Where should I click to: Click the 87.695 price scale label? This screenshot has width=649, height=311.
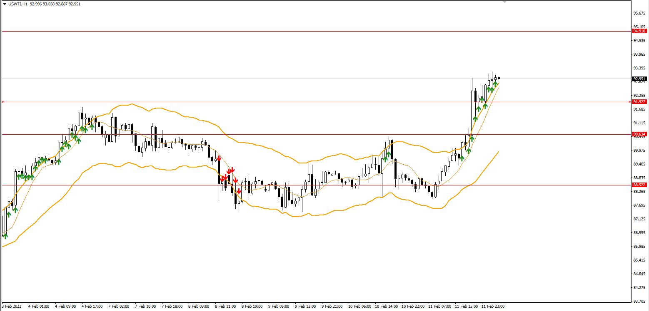[x=639, y=205]
